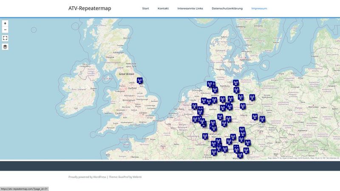This screenshot has width=340, height=191.
Task: Go to the Start page
Action: [145, 8]
